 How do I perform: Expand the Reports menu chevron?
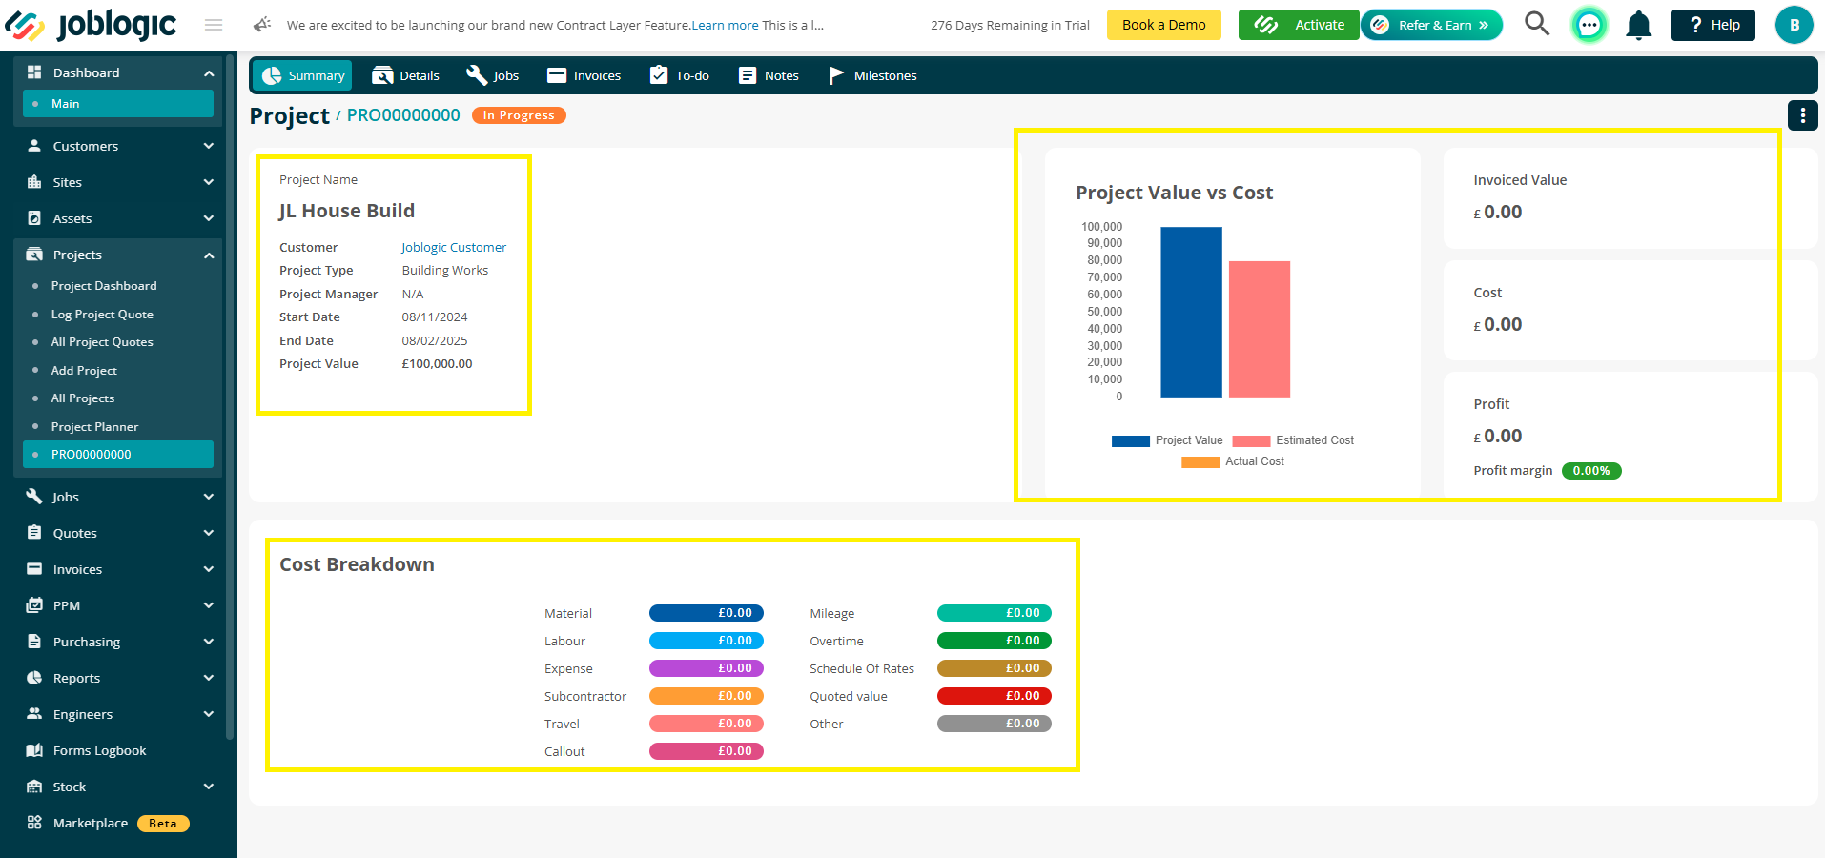click(209, 678)
